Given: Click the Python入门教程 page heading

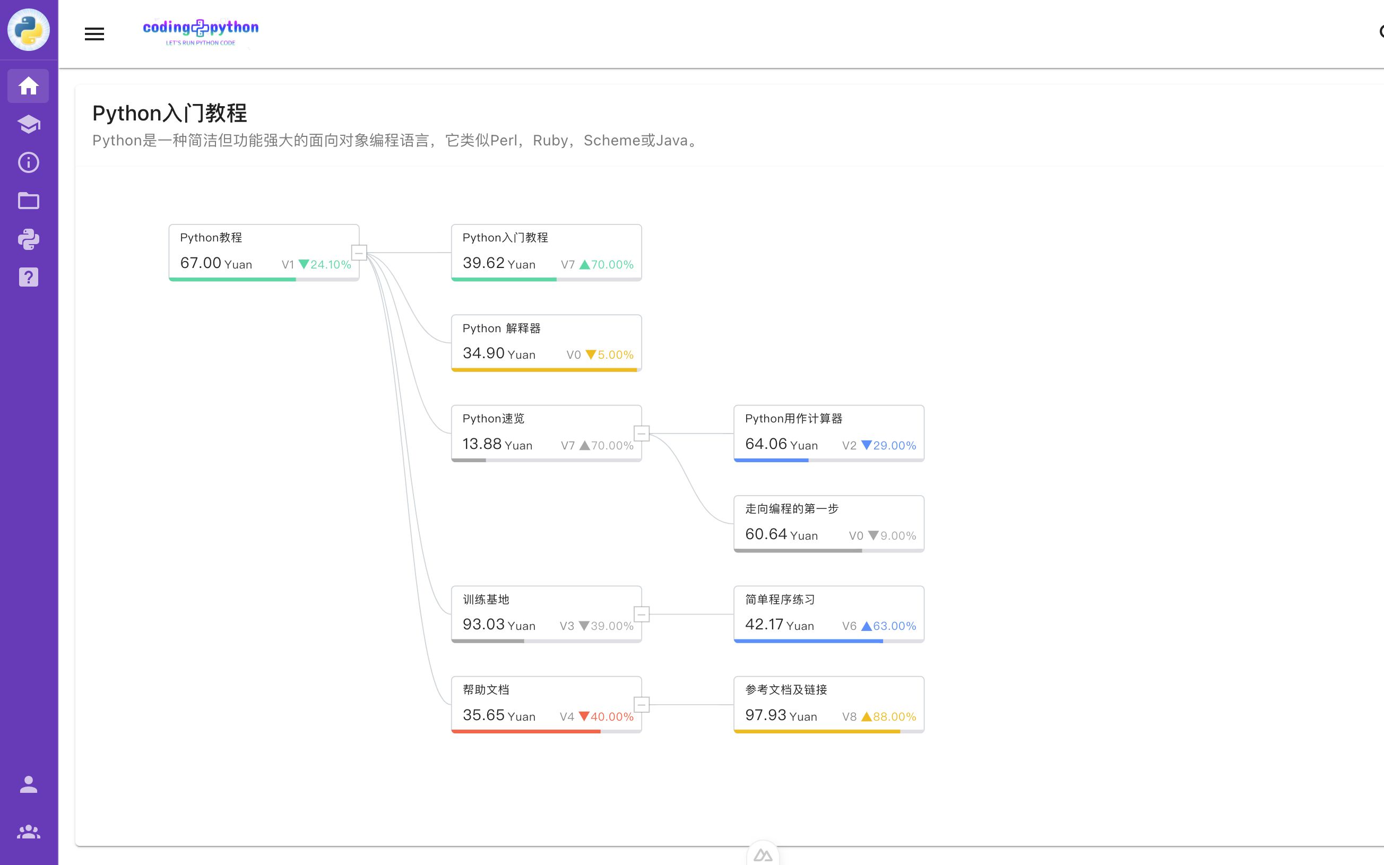Looking at the screenshot, I should (x=169, y=113).
